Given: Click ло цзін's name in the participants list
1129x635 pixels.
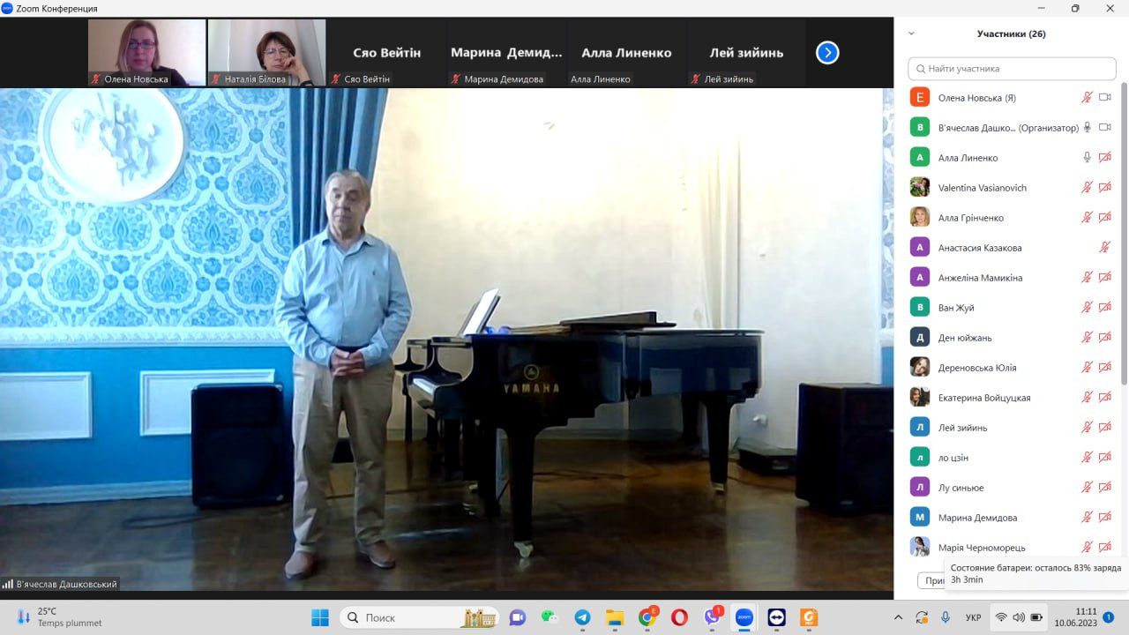Looking at the screenshot, I should (953, 458).
